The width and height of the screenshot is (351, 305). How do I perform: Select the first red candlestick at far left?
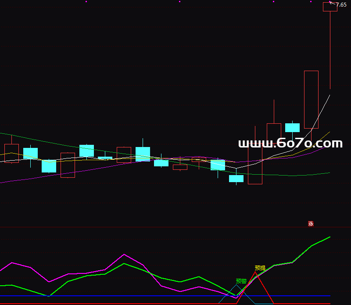coord(11,153)
